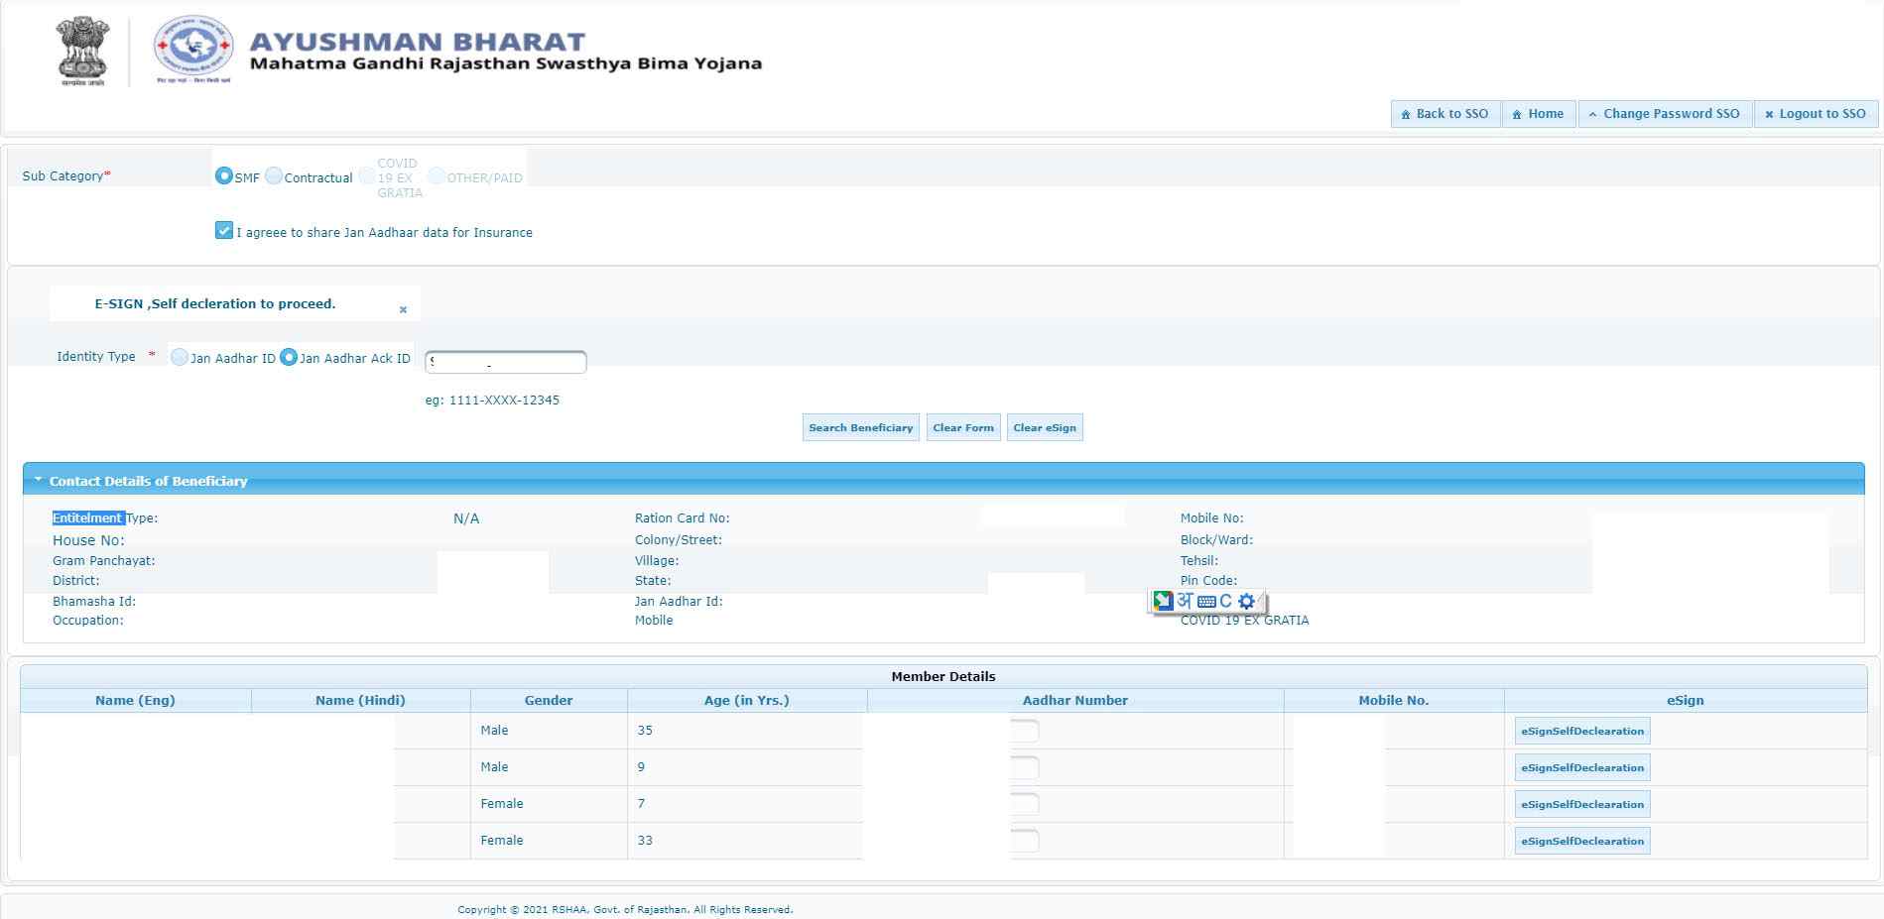
Task: Click the Aadhar Number field in the age 35 row
Action: tap(1025, 731)
